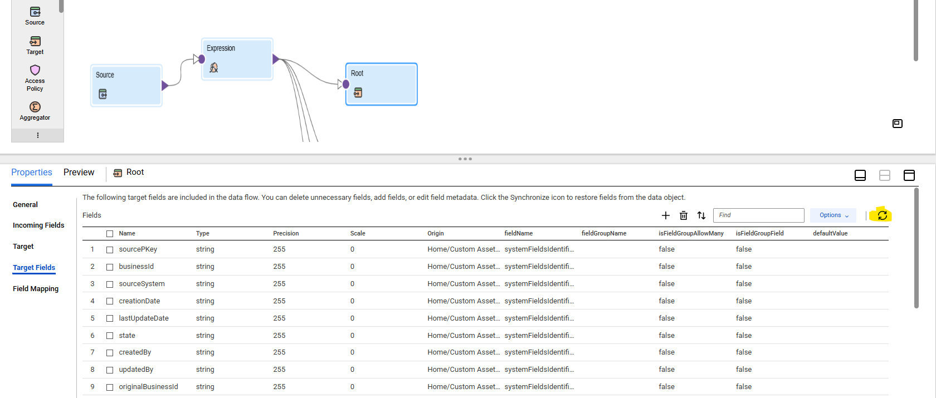Maximize the properties panel layout
Screen dimensions: 936x398
coord(909,175)
